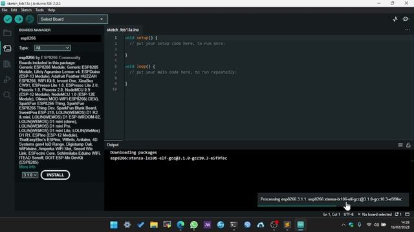Screen dimensions: 414x232
Task: Open File Explorer from taskbar
Action: tap(154, 225)
